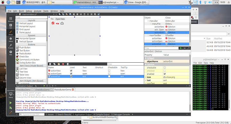The image size is (231, 124).
Task: Click Type Here placeholder in form menubar
Action: pyautogui.click(x=60, y=19)
